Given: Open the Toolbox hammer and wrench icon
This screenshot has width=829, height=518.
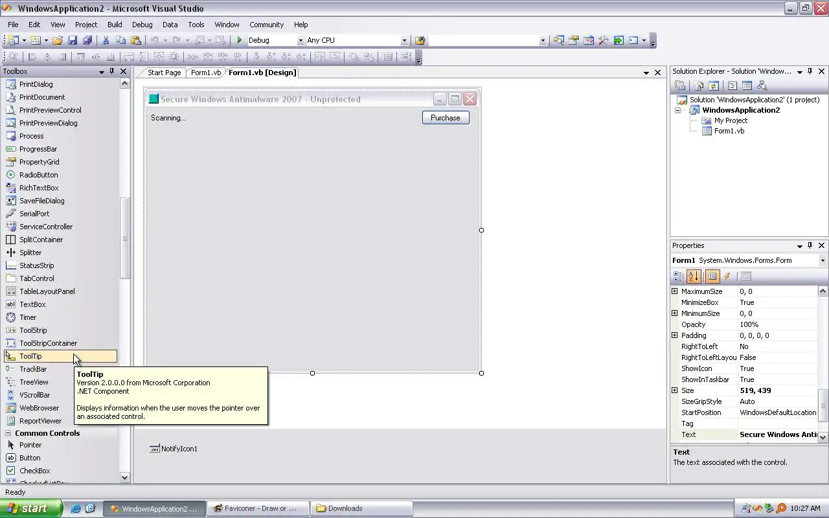Looking at the screenshot, I should [603, 40].
